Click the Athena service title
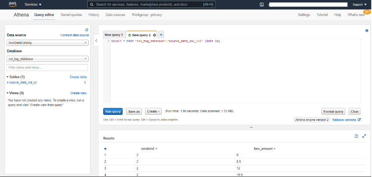 (21, 15)
